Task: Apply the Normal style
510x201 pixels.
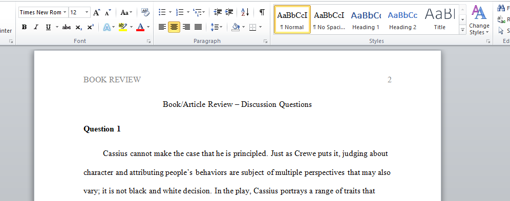Action: tap(292, 19)
